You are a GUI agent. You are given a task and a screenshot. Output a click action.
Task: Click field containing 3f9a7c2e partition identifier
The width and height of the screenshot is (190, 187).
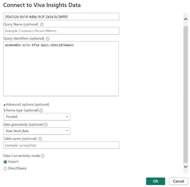pos(61,17)
